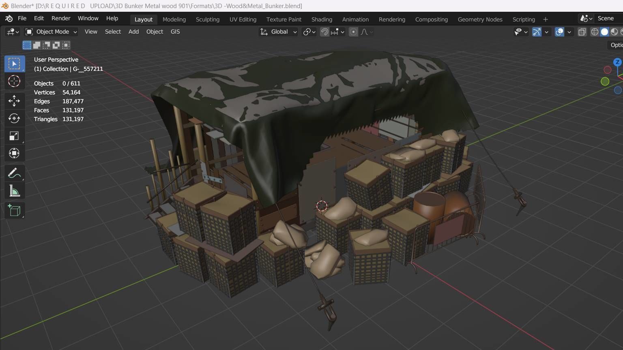Viewport: 623px width, 350px height.
Task: Click the Blender logo menu icon
Action: pos(9,19)
